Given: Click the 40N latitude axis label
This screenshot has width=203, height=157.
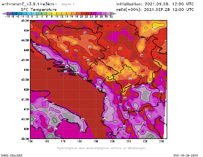Looking at the screenshot, I should click(x=26, y=129).
